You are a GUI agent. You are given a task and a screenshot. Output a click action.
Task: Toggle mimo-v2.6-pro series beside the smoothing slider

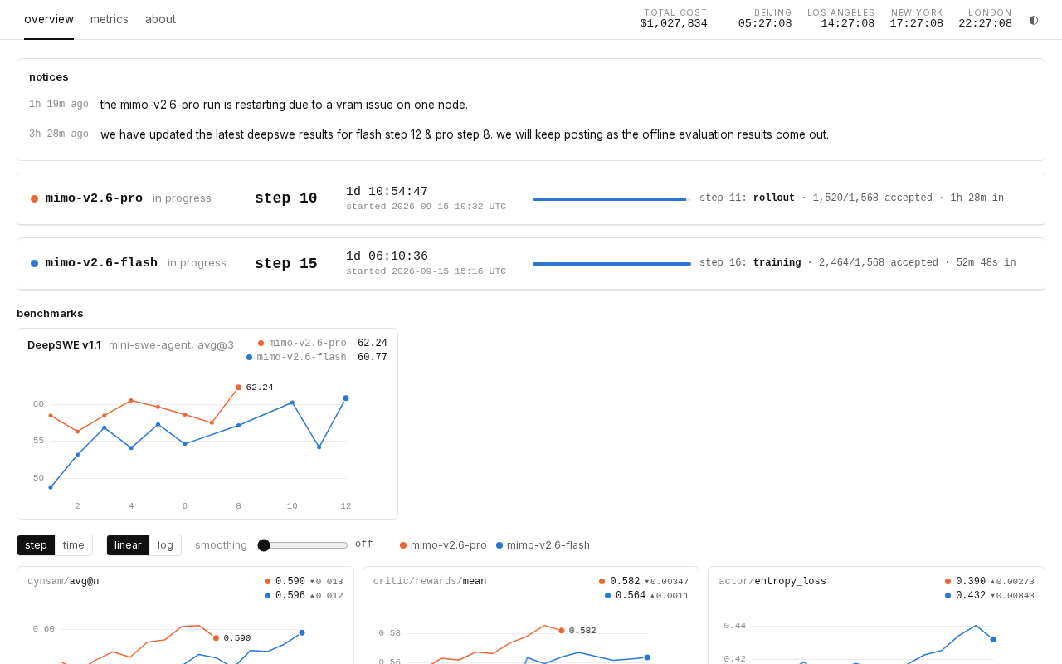click(443, 545)
